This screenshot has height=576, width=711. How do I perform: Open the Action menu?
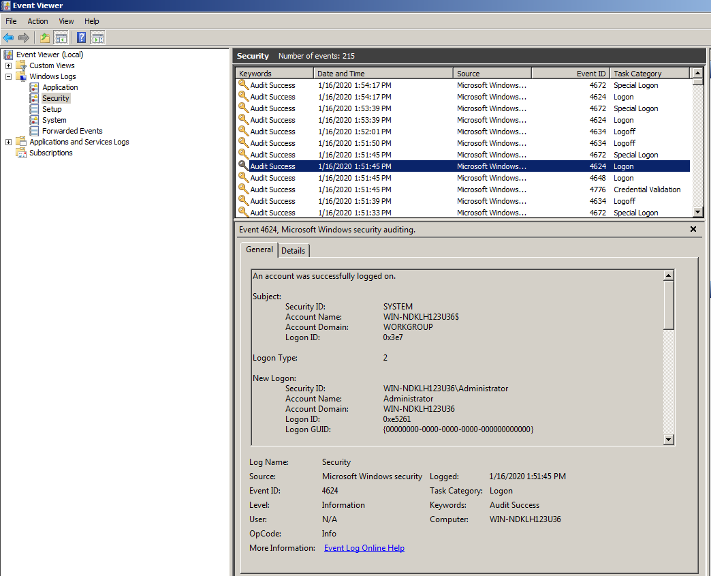coord(37,21)
